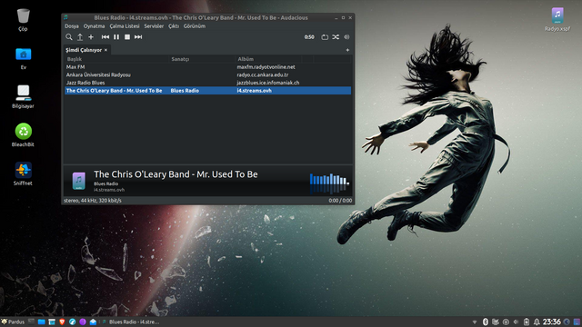The image size is (582, 327).
Task: Open the search tool in Audacious toolbar
Action: [69, 37]
